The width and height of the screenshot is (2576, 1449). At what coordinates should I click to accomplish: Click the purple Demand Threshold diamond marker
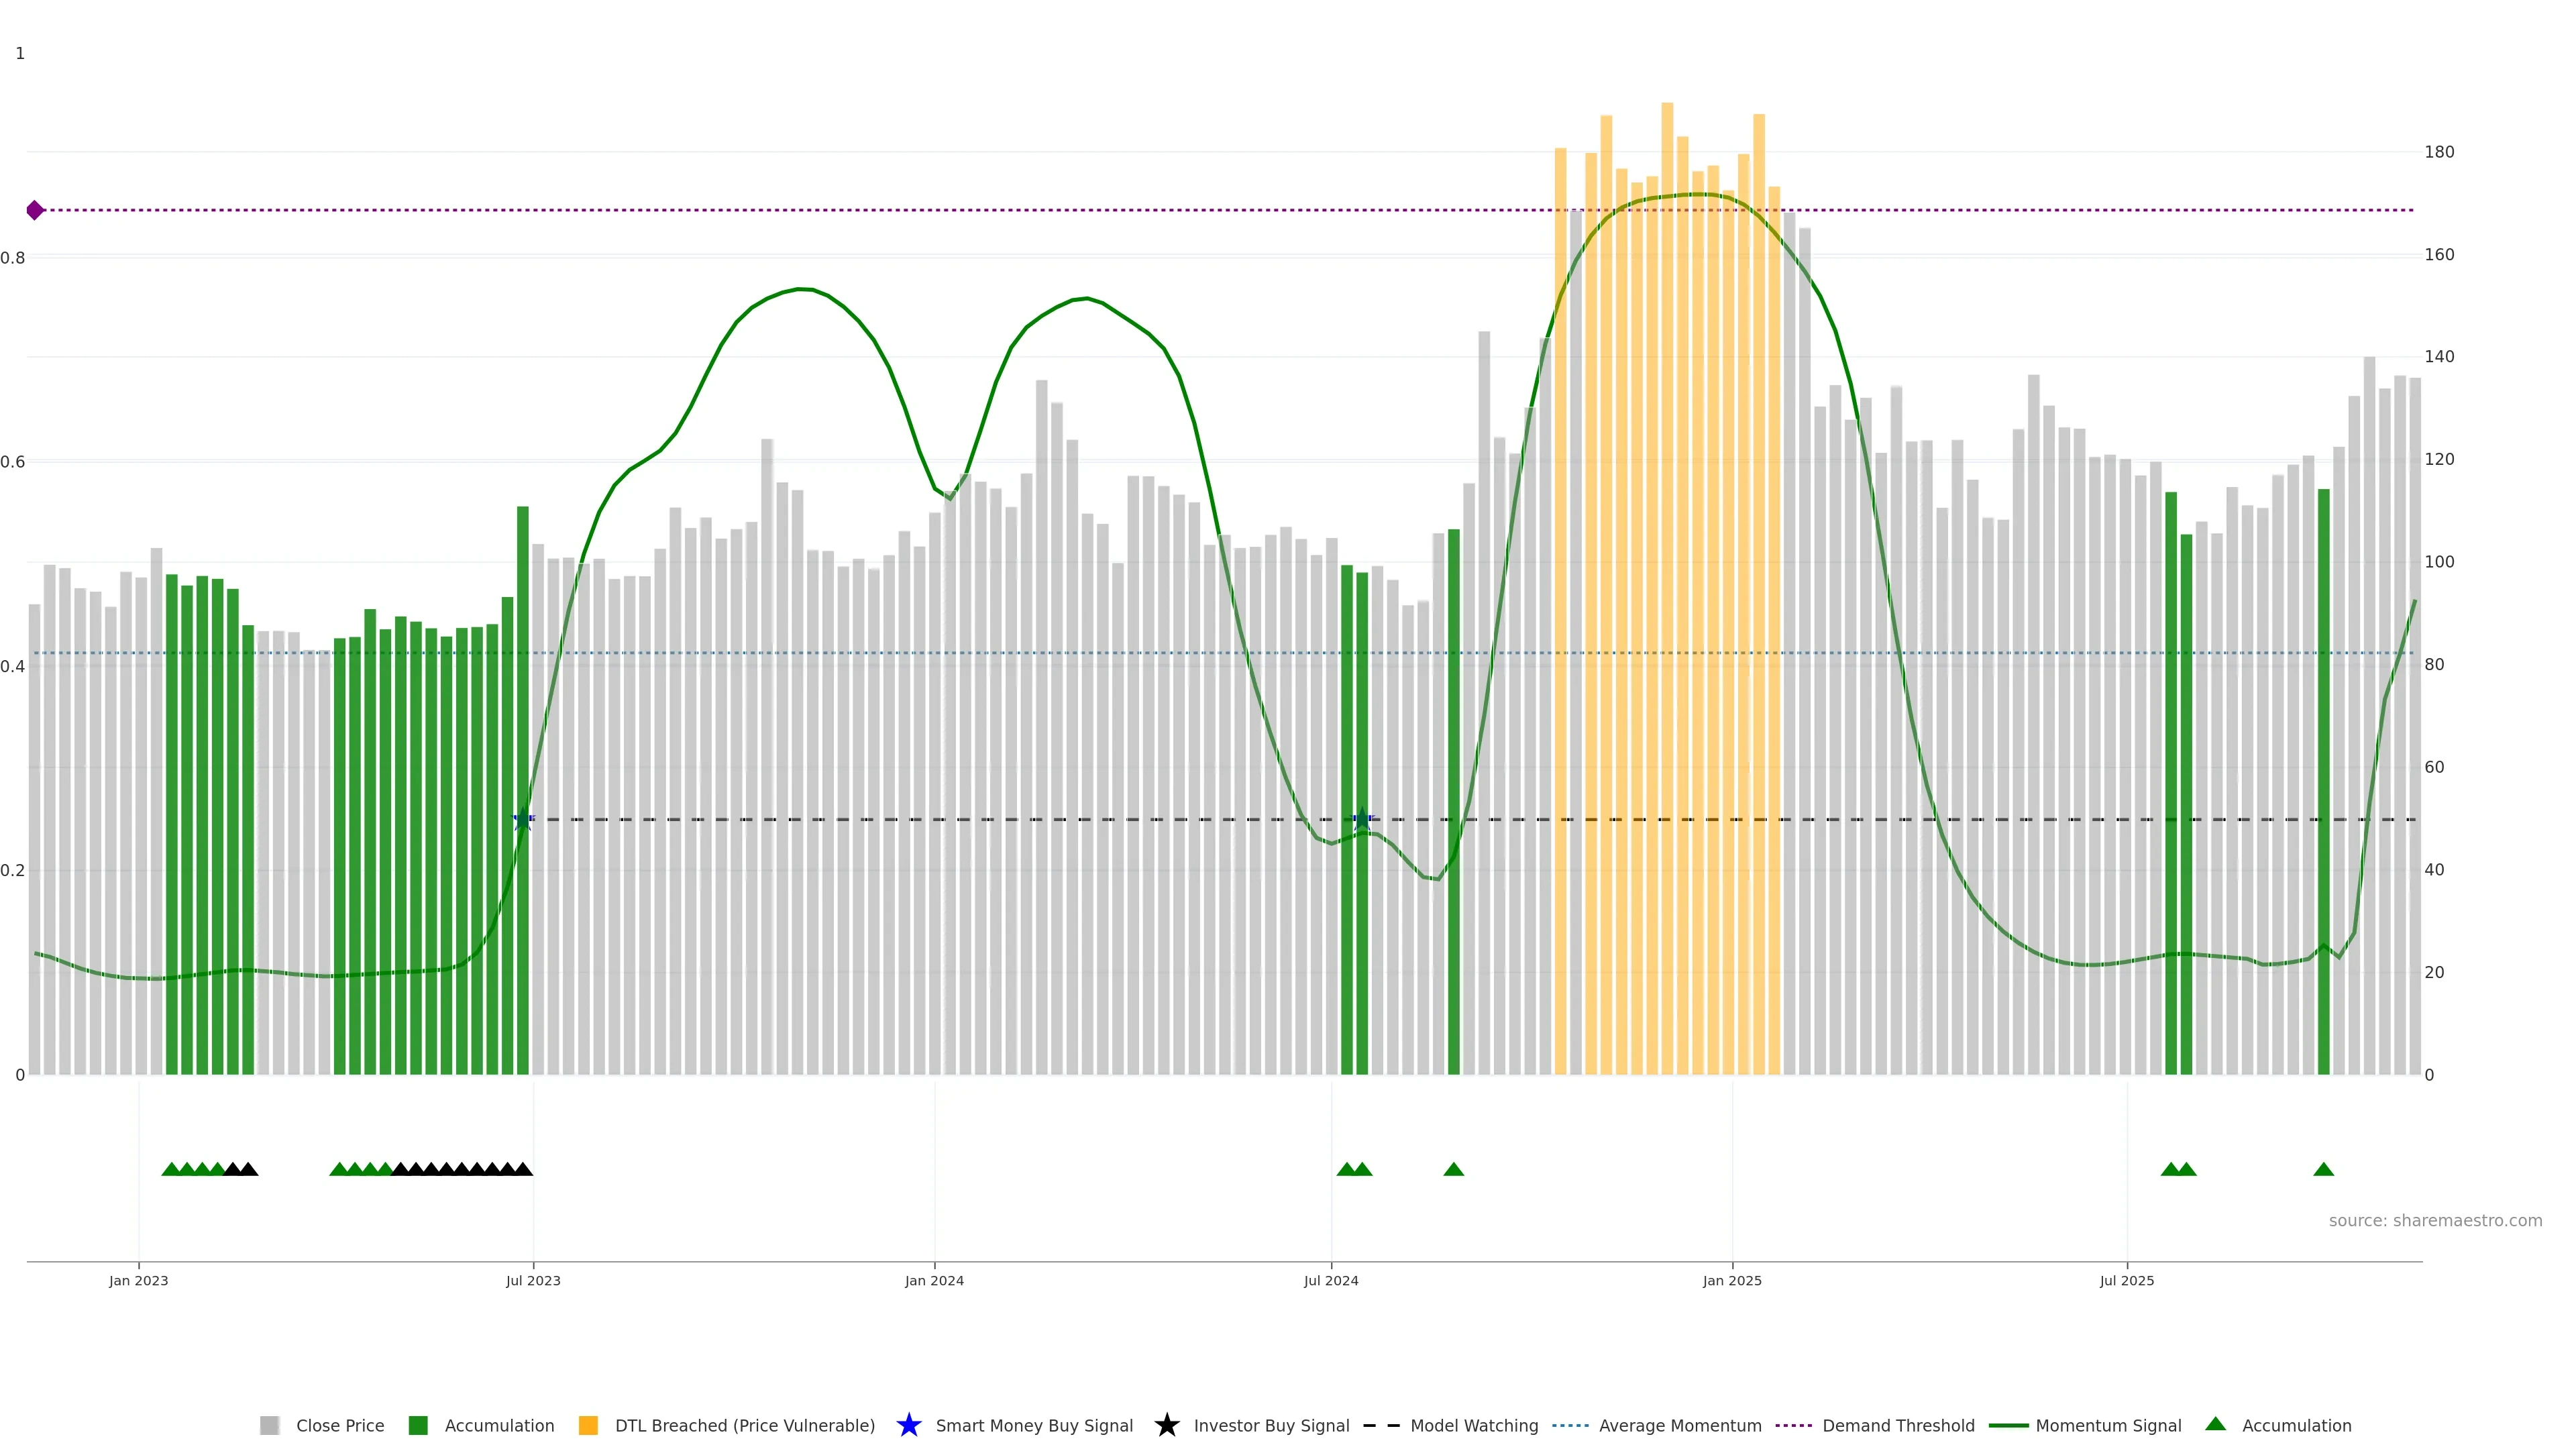tap(35, 210)
